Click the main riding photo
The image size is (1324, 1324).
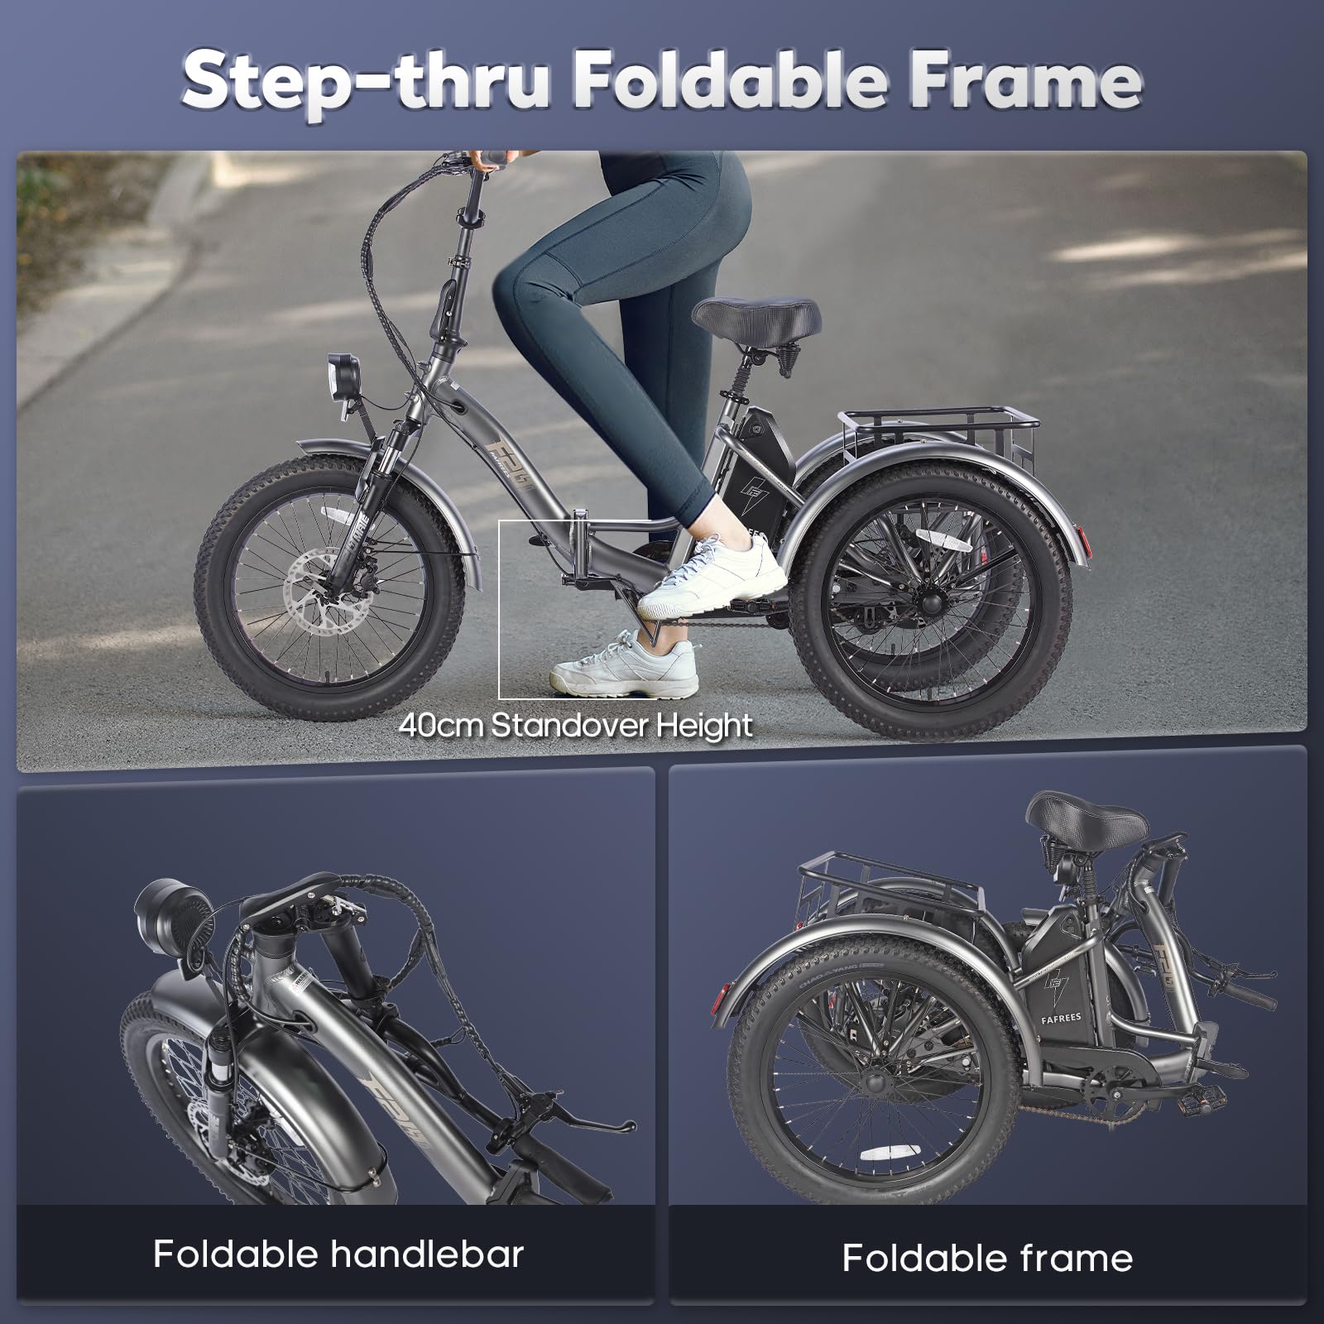click(x=662, y=460)
